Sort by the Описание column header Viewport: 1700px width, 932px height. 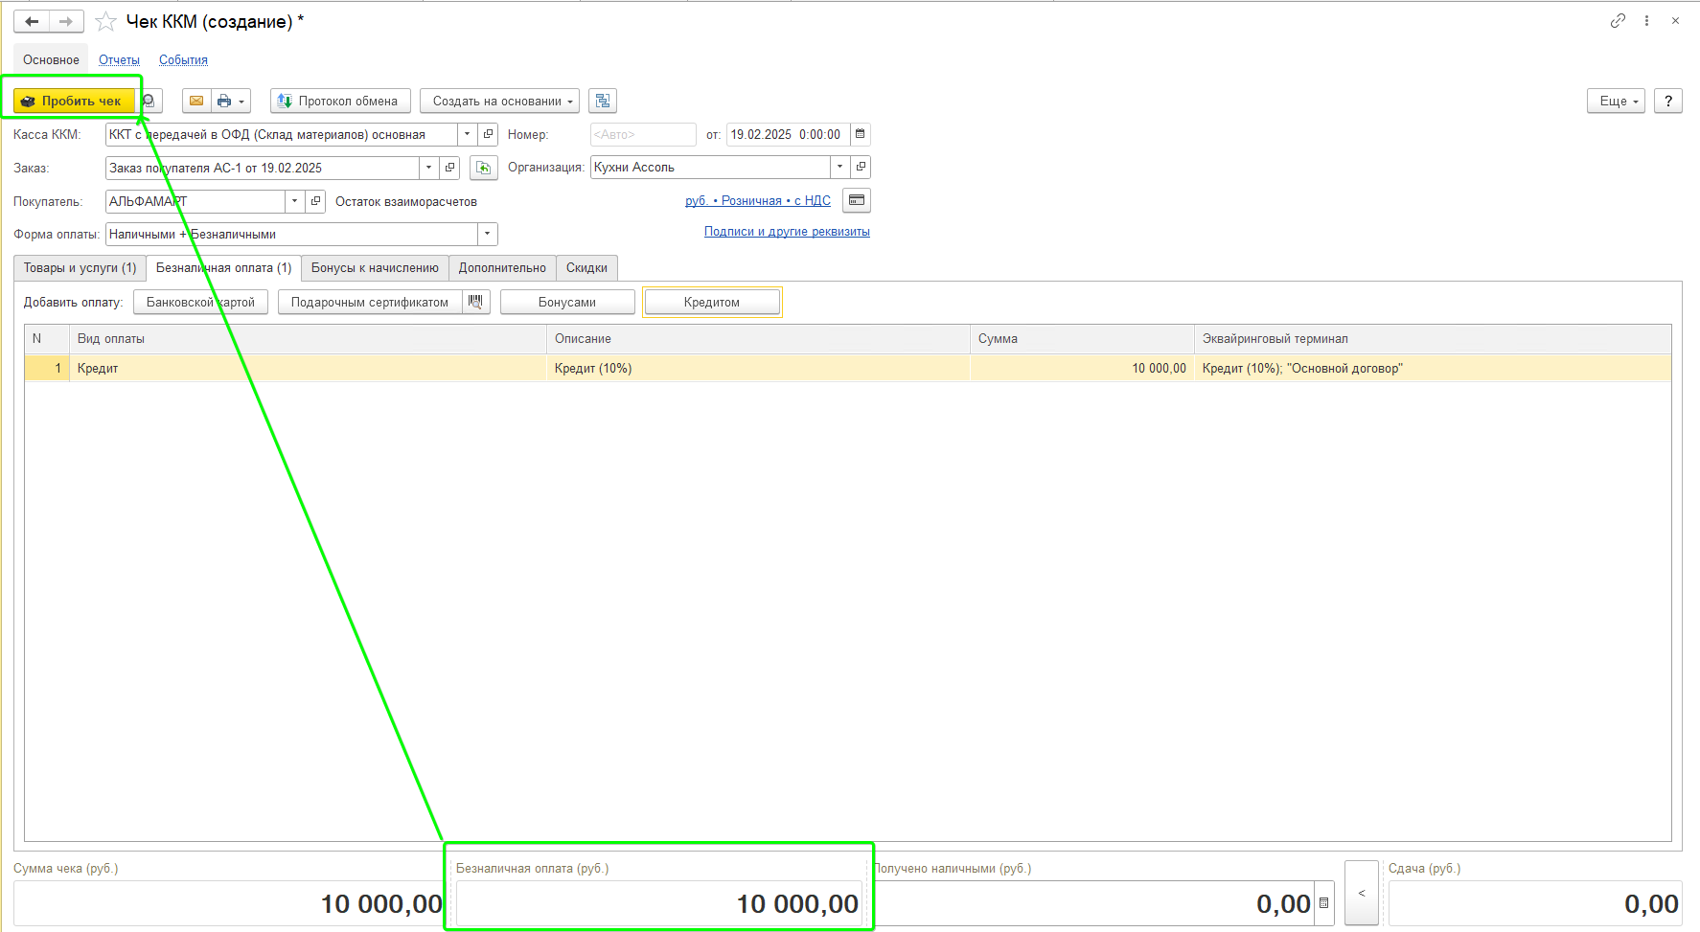click(x=758, y=339)
